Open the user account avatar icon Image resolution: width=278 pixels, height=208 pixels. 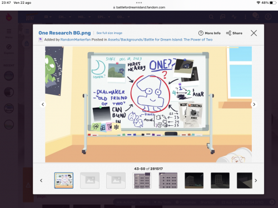tap(268, 17)
